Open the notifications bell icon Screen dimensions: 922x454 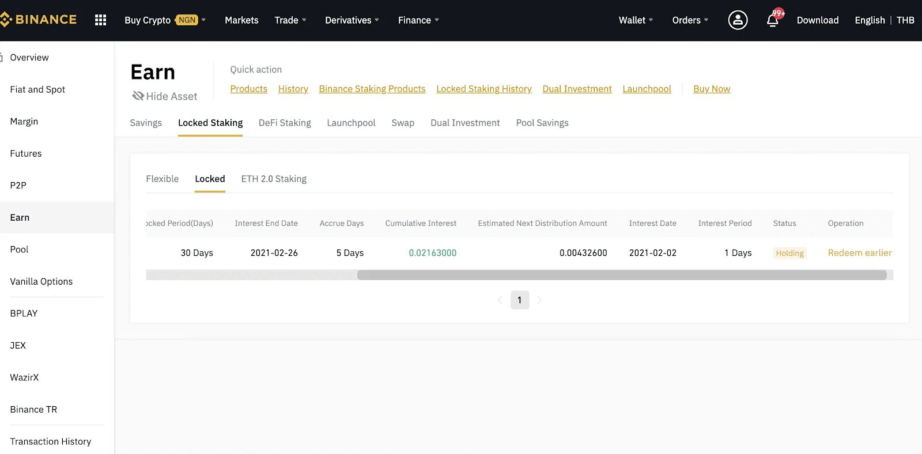(x=773, y=21)
